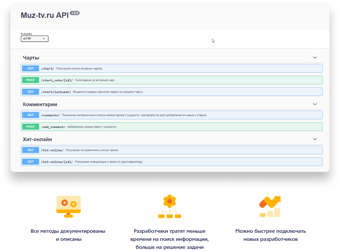Collapse the Чарты section chevron

tap(315, 57)
